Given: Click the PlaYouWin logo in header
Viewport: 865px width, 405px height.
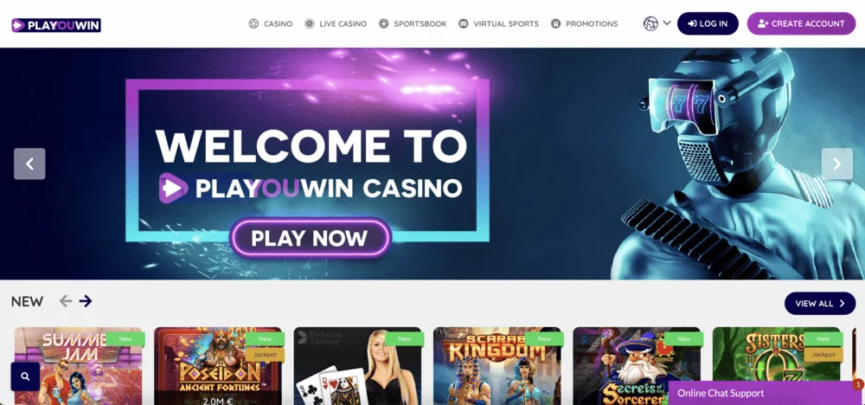Looking at the screenshot, I should point(55,25).
